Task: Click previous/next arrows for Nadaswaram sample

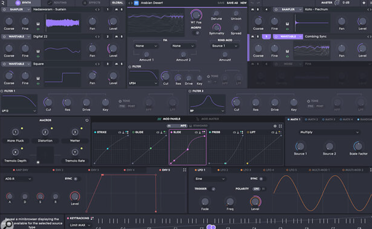Action: click(x=97, y=9)
